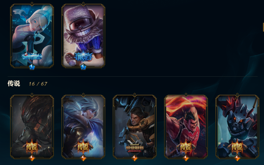Click the orange gem under the dark demon skin
Screen dimensions: 264x165
click(32, 158)
